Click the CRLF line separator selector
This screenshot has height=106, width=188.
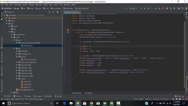pos(141,99)
